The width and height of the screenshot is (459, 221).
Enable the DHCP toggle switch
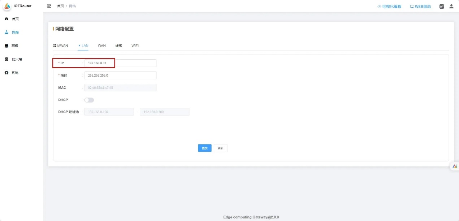coord(89,100)
